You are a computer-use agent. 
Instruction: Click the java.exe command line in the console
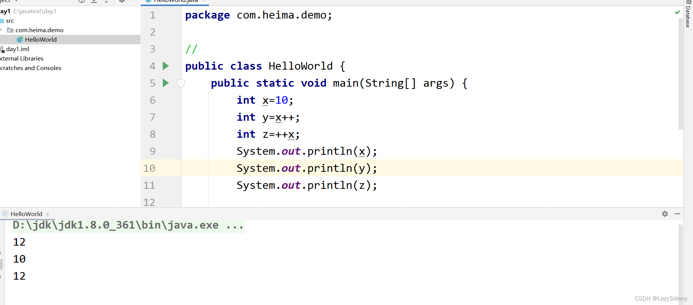[x=128, y=225]
